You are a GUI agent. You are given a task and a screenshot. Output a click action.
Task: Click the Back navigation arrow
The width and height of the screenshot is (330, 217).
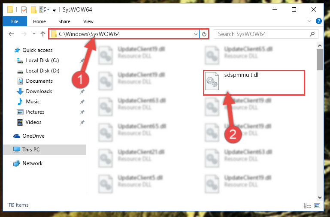[11, 34]
